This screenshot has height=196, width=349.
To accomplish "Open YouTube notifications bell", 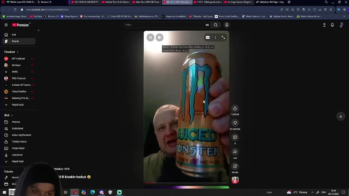I will (332, 25).
